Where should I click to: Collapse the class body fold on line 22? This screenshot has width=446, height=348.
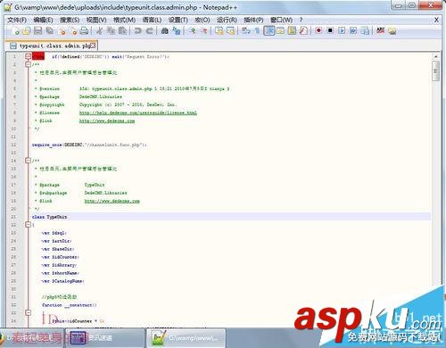[x=28, y=225]
